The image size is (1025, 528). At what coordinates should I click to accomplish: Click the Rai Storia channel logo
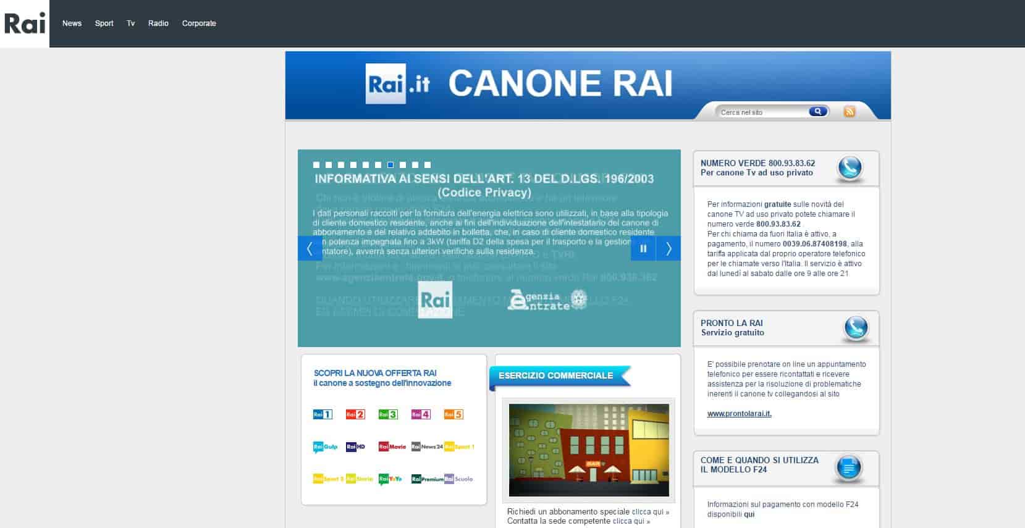[x=359, y=479]
